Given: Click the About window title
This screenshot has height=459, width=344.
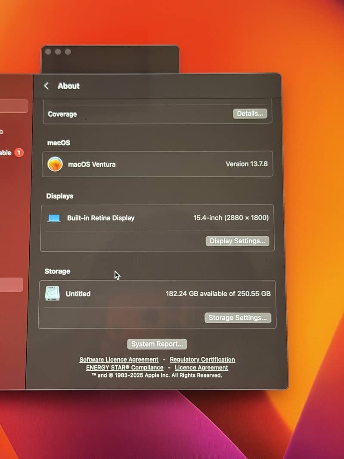Looking at the screenshot, I should pos(69,86).
